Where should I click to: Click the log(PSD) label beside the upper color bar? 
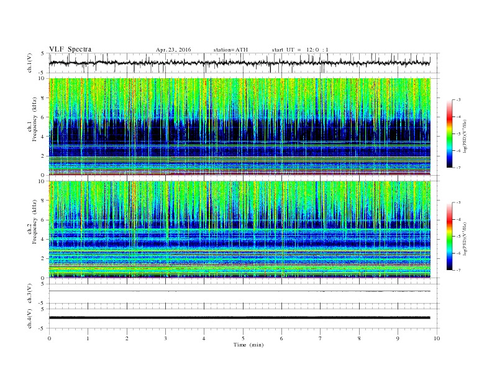(x=465, y=136)
